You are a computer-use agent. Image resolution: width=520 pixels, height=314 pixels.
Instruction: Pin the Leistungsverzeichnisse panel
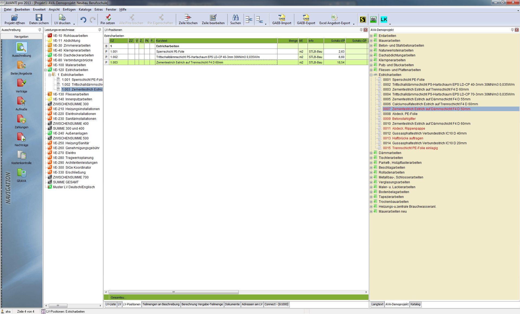(x=100, y=30)
